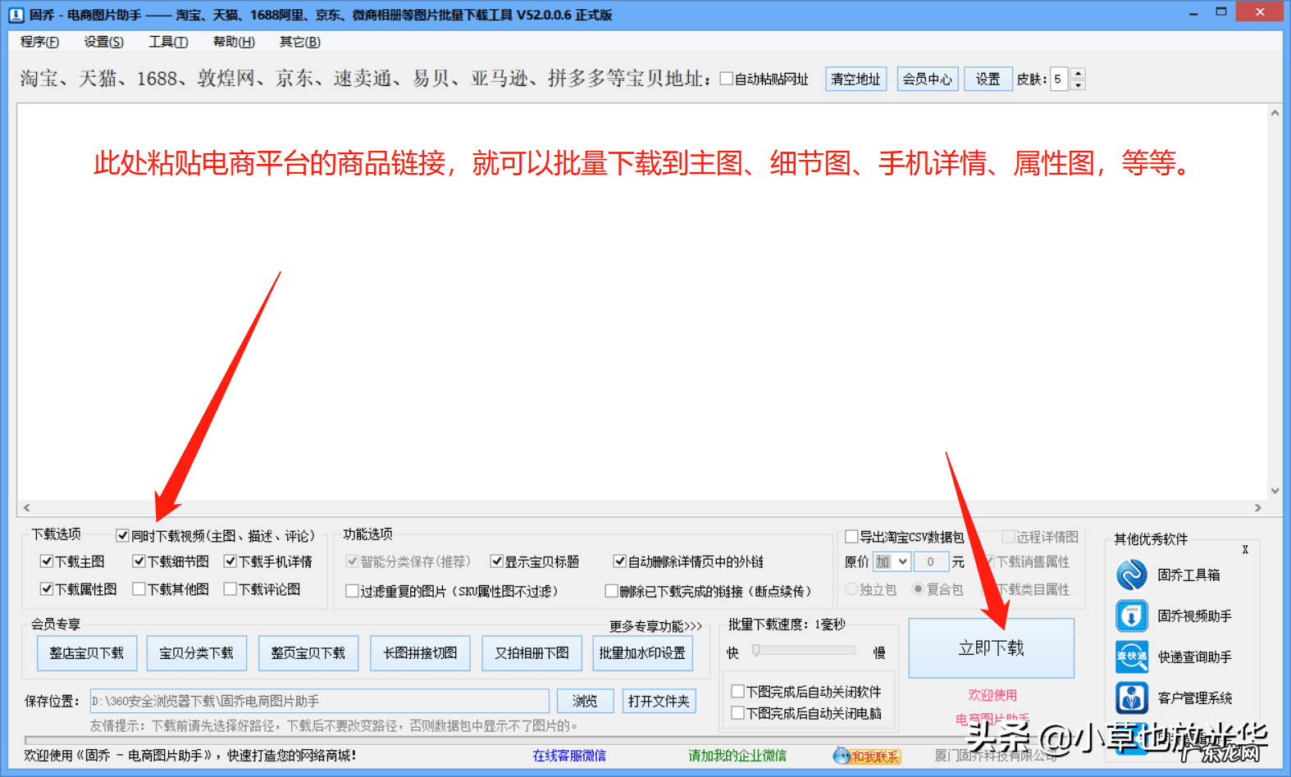Uncheck 下载主图 option
The height and width of the screenshot is (777, 1291).
point(46,561)
